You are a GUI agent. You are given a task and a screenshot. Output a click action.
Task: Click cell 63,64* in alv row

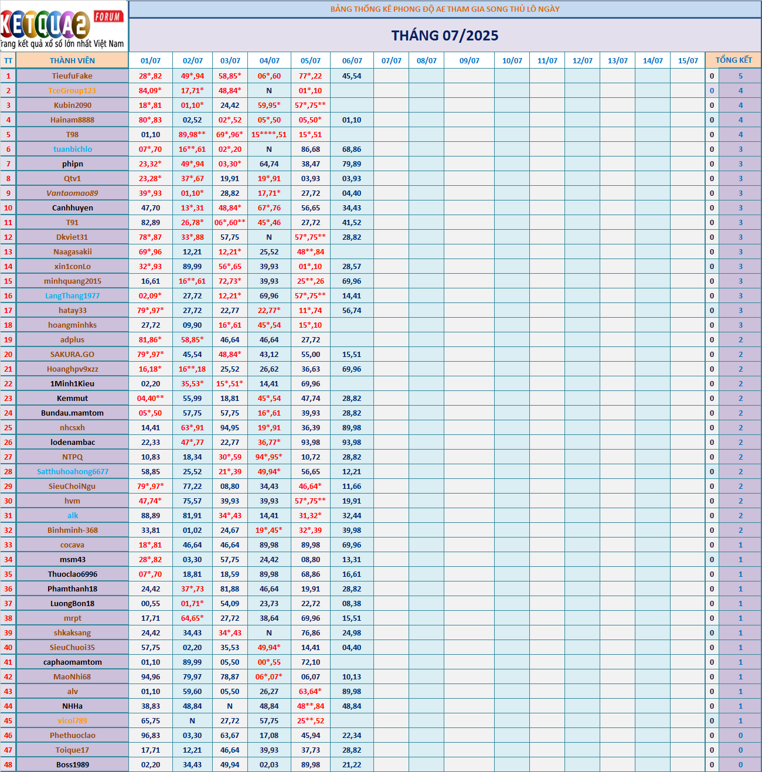click(x=310, y=691)
